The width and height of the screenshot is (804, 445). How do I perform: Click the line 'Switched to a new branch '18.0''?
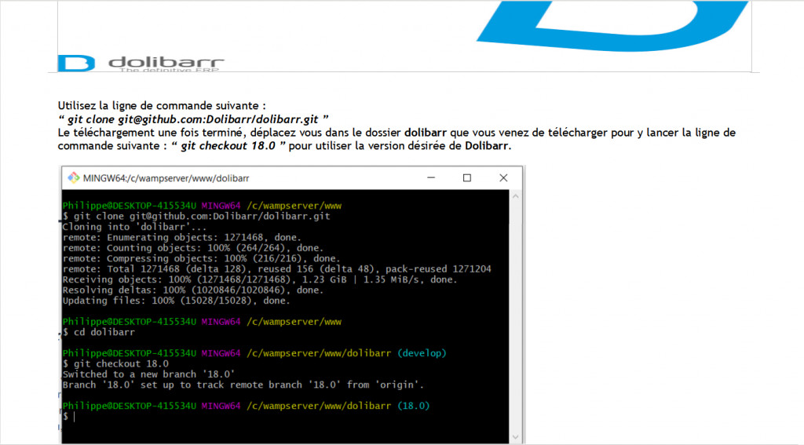pos(148,374)
